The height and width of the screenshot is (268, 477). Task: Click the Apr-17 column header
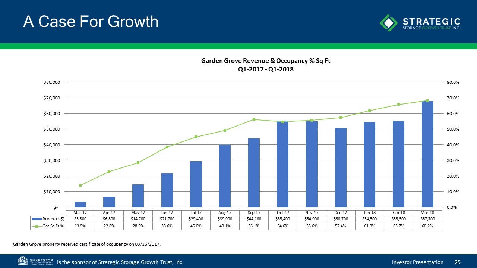109,213
